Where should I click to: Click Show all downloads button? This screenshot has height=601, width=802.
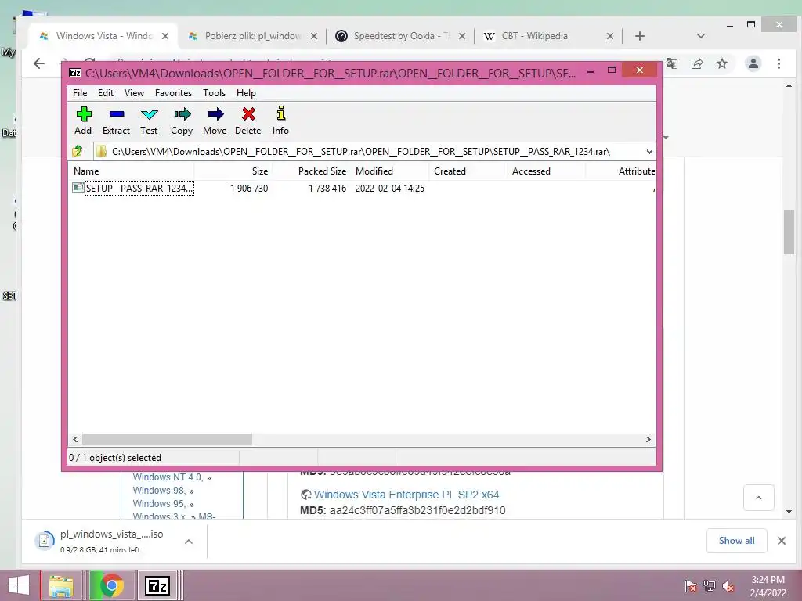(736, 541)
